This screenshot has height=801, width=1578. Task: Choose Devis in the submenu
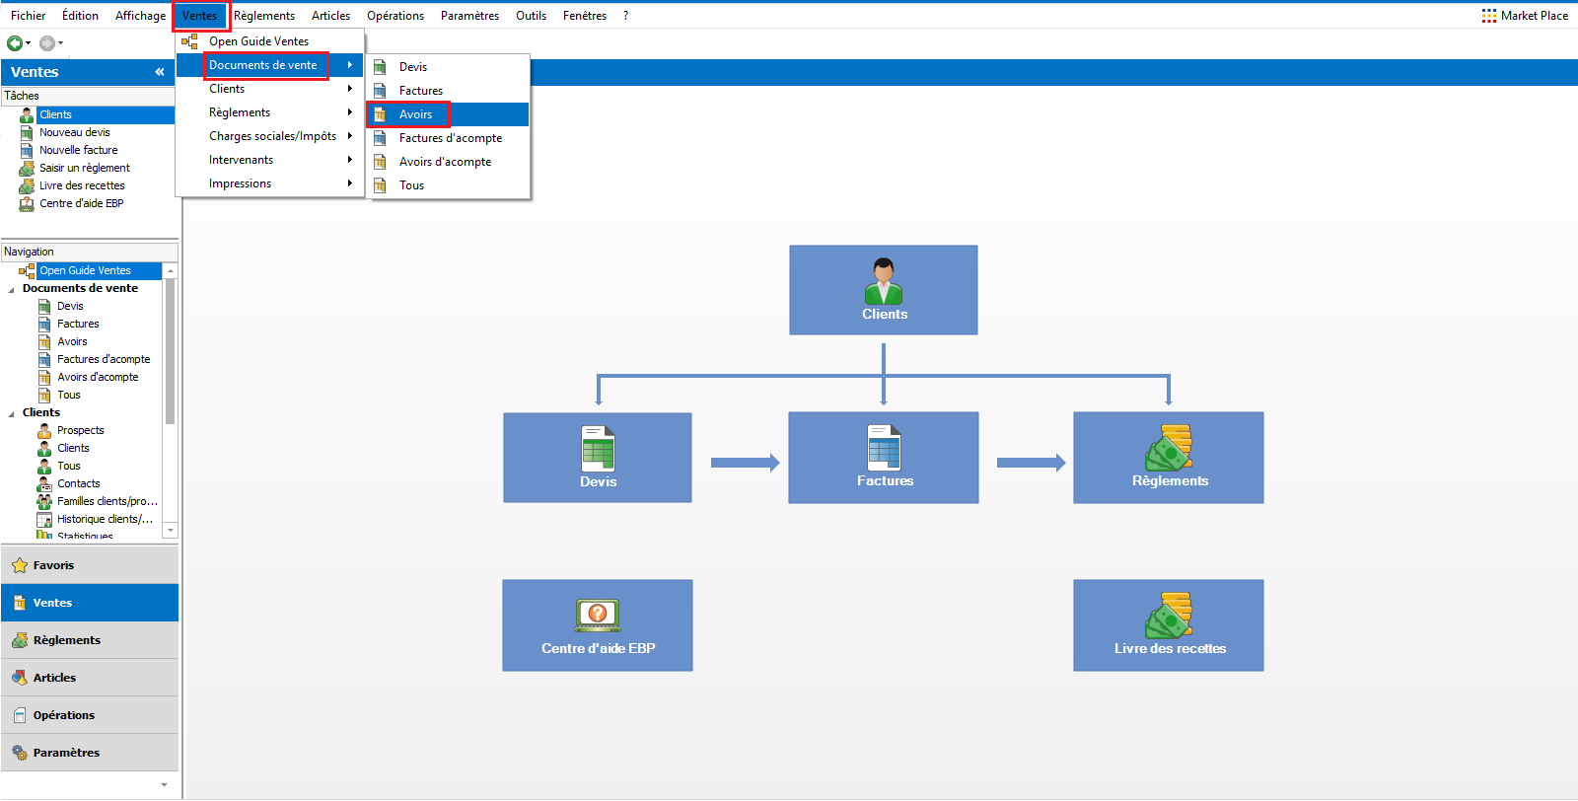448,67
